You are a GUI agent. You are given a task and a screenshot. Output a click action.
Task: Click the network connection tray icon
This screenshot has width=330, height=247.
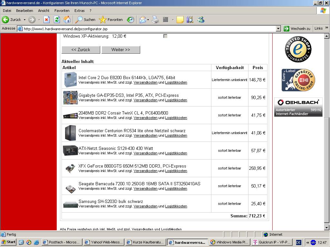[313, 242]
